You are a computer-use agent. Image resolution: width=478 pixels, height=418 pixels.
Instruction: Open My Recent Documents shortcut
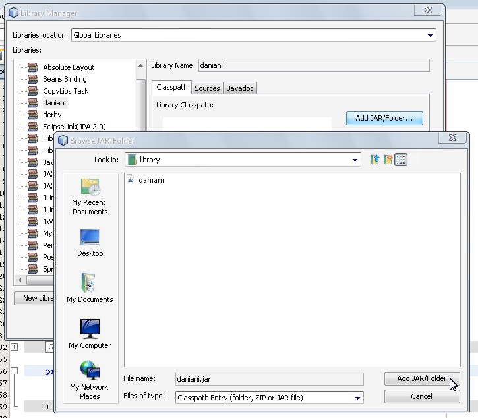point(90,196)
